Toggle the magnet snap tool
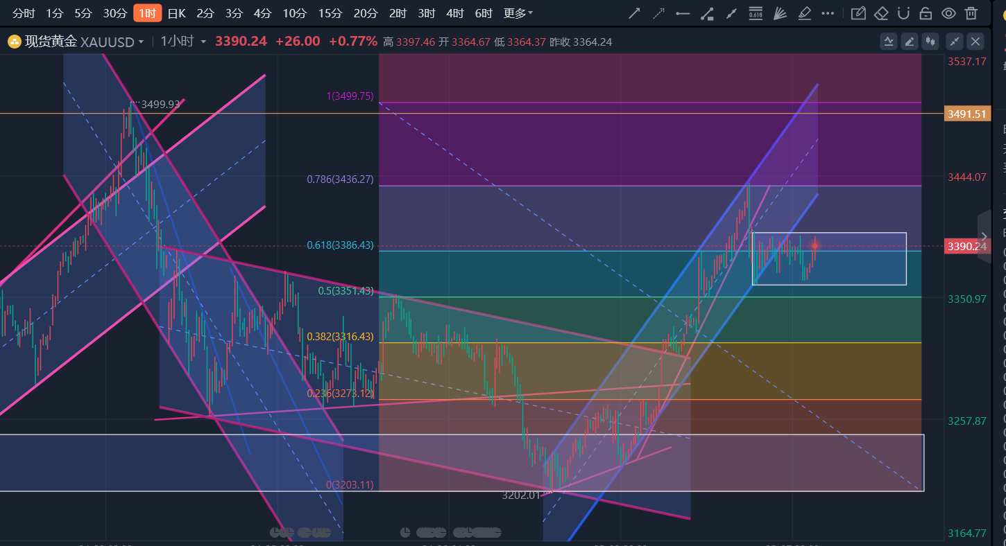The height and width of the screenshot is (546, 1006). 903,13
